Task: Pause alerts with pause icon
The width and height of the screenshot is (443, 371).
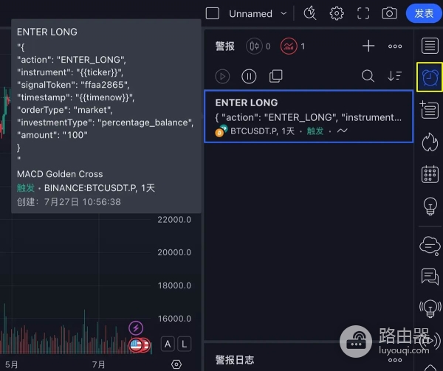Action: [249, 76]
